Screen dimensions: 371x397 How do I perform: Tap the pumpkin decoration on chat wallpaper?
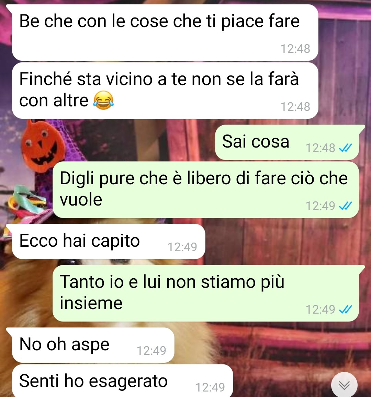click(42, 146)
